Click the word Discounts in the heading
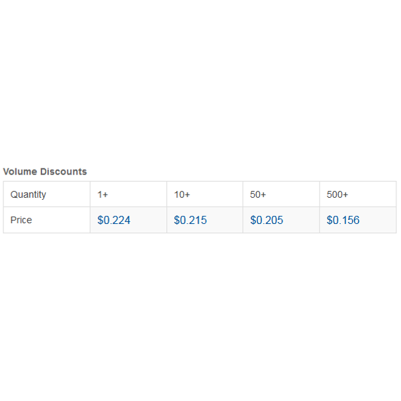Image resolution: width=401 pixels, height=401 pixels. [x=63, y=172]
